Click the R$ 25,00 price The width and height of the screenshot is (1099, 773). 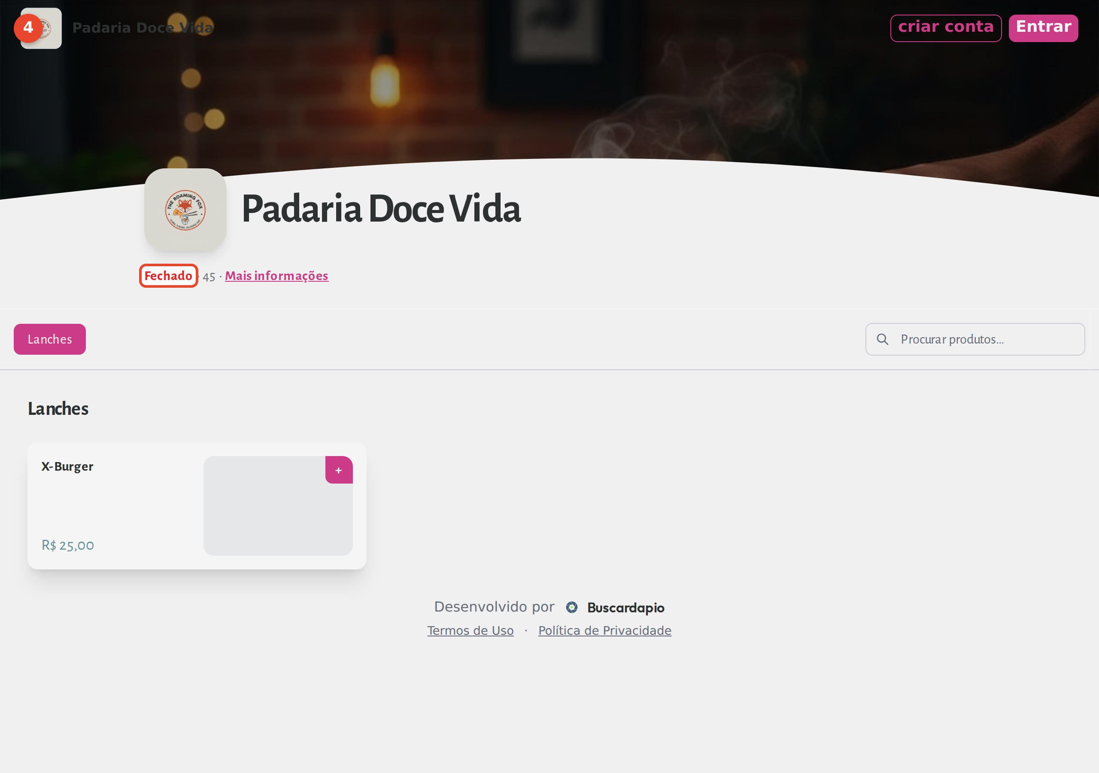[x=68, y=545]
